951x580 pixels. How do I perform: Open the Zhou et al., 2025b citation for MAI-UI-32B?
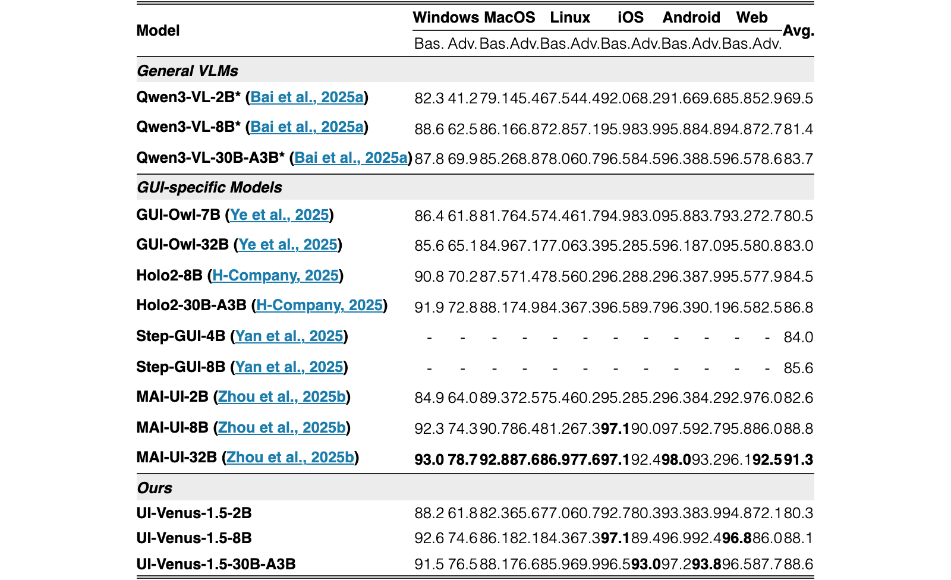click(290, 457)
